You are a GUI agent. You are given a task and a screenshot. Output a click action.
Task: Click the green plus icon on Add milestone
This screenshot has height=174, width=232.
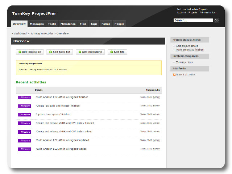[x=80, y=52]
